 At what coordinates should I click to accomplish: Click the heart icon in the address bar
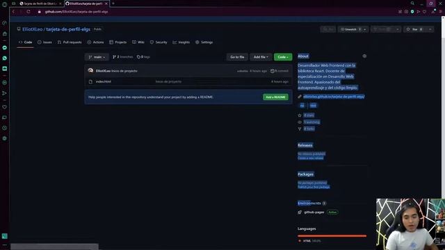pos(425,12)
